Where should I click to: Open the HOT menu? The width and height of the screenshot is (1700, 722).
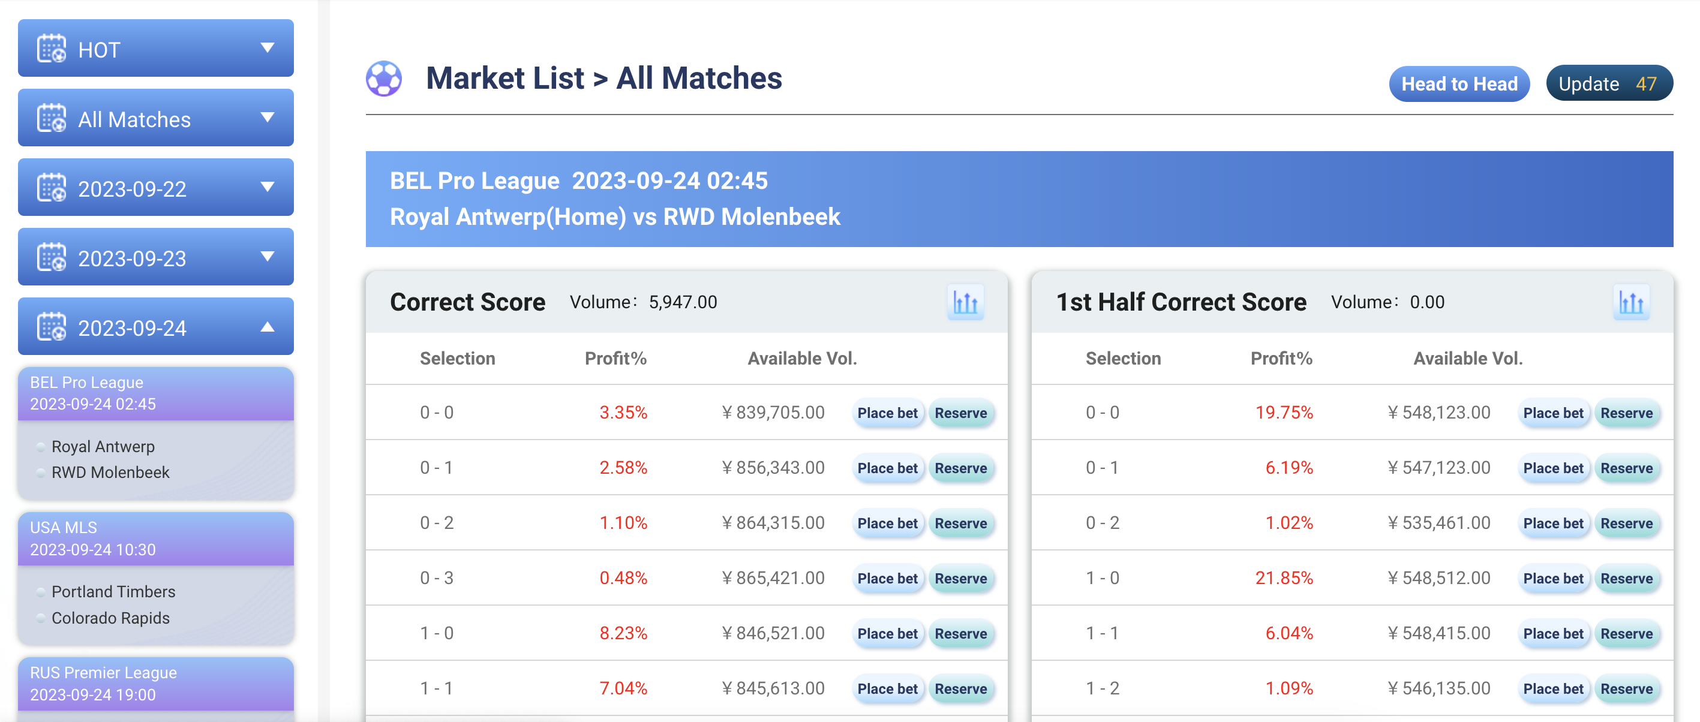(156, 48)
